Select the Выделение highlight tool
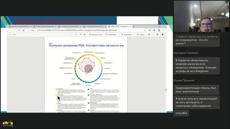 coord(126,34)
